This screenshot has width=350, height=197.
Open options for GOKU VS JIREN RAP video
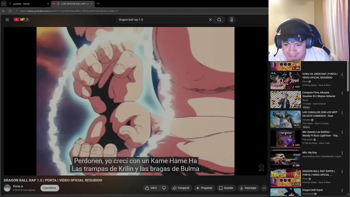(x=342, y=74)
